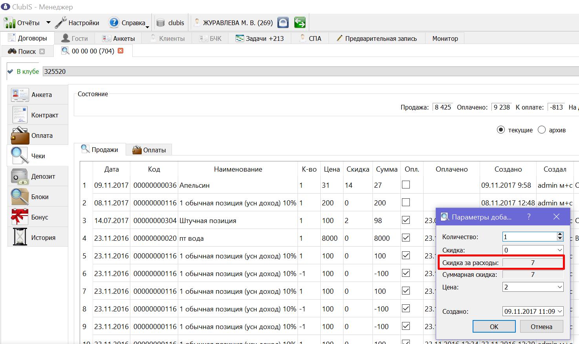
Task: Sort by the Сумма column header
Action: [x=387, y=169]
